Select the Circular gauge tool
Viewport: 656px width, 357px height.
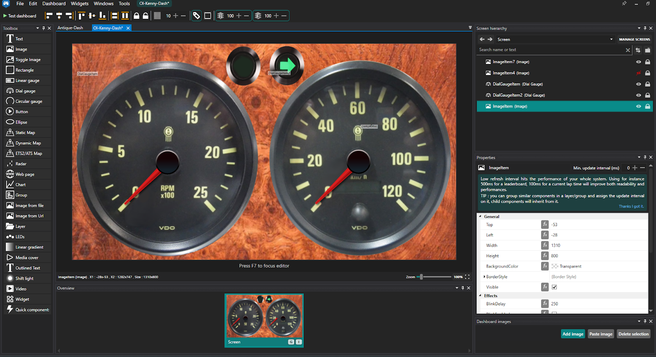(x=28, y=101)
